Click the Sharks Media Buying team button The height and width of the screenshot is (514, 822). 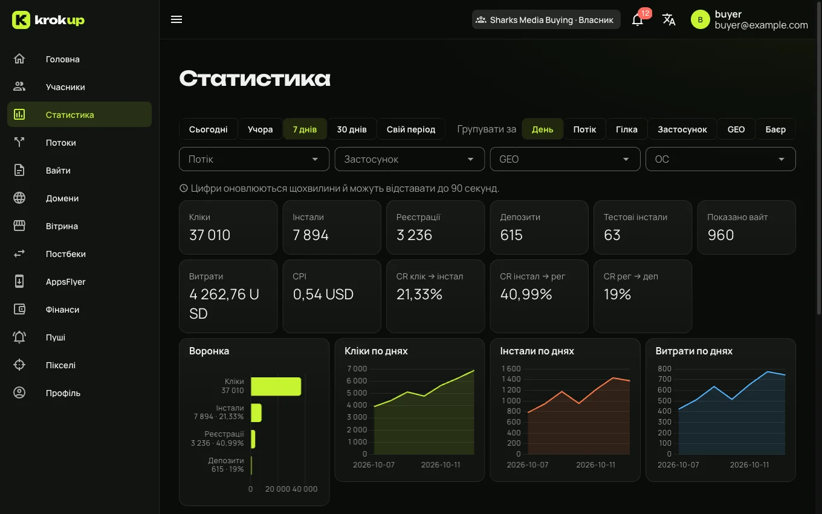pos(546,19)
